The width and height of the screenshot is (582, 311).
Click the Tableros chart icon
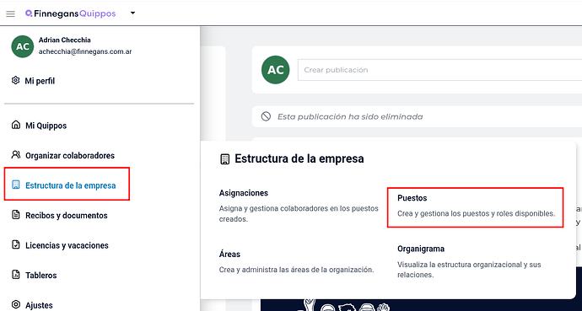point(15,275)
